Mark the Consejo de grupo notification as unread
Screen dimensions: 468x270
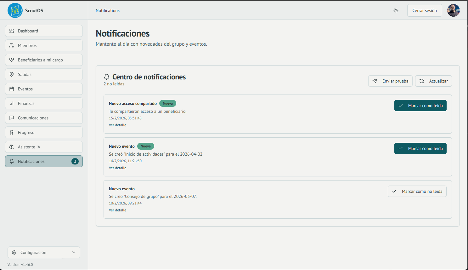[x=417, y=191]
